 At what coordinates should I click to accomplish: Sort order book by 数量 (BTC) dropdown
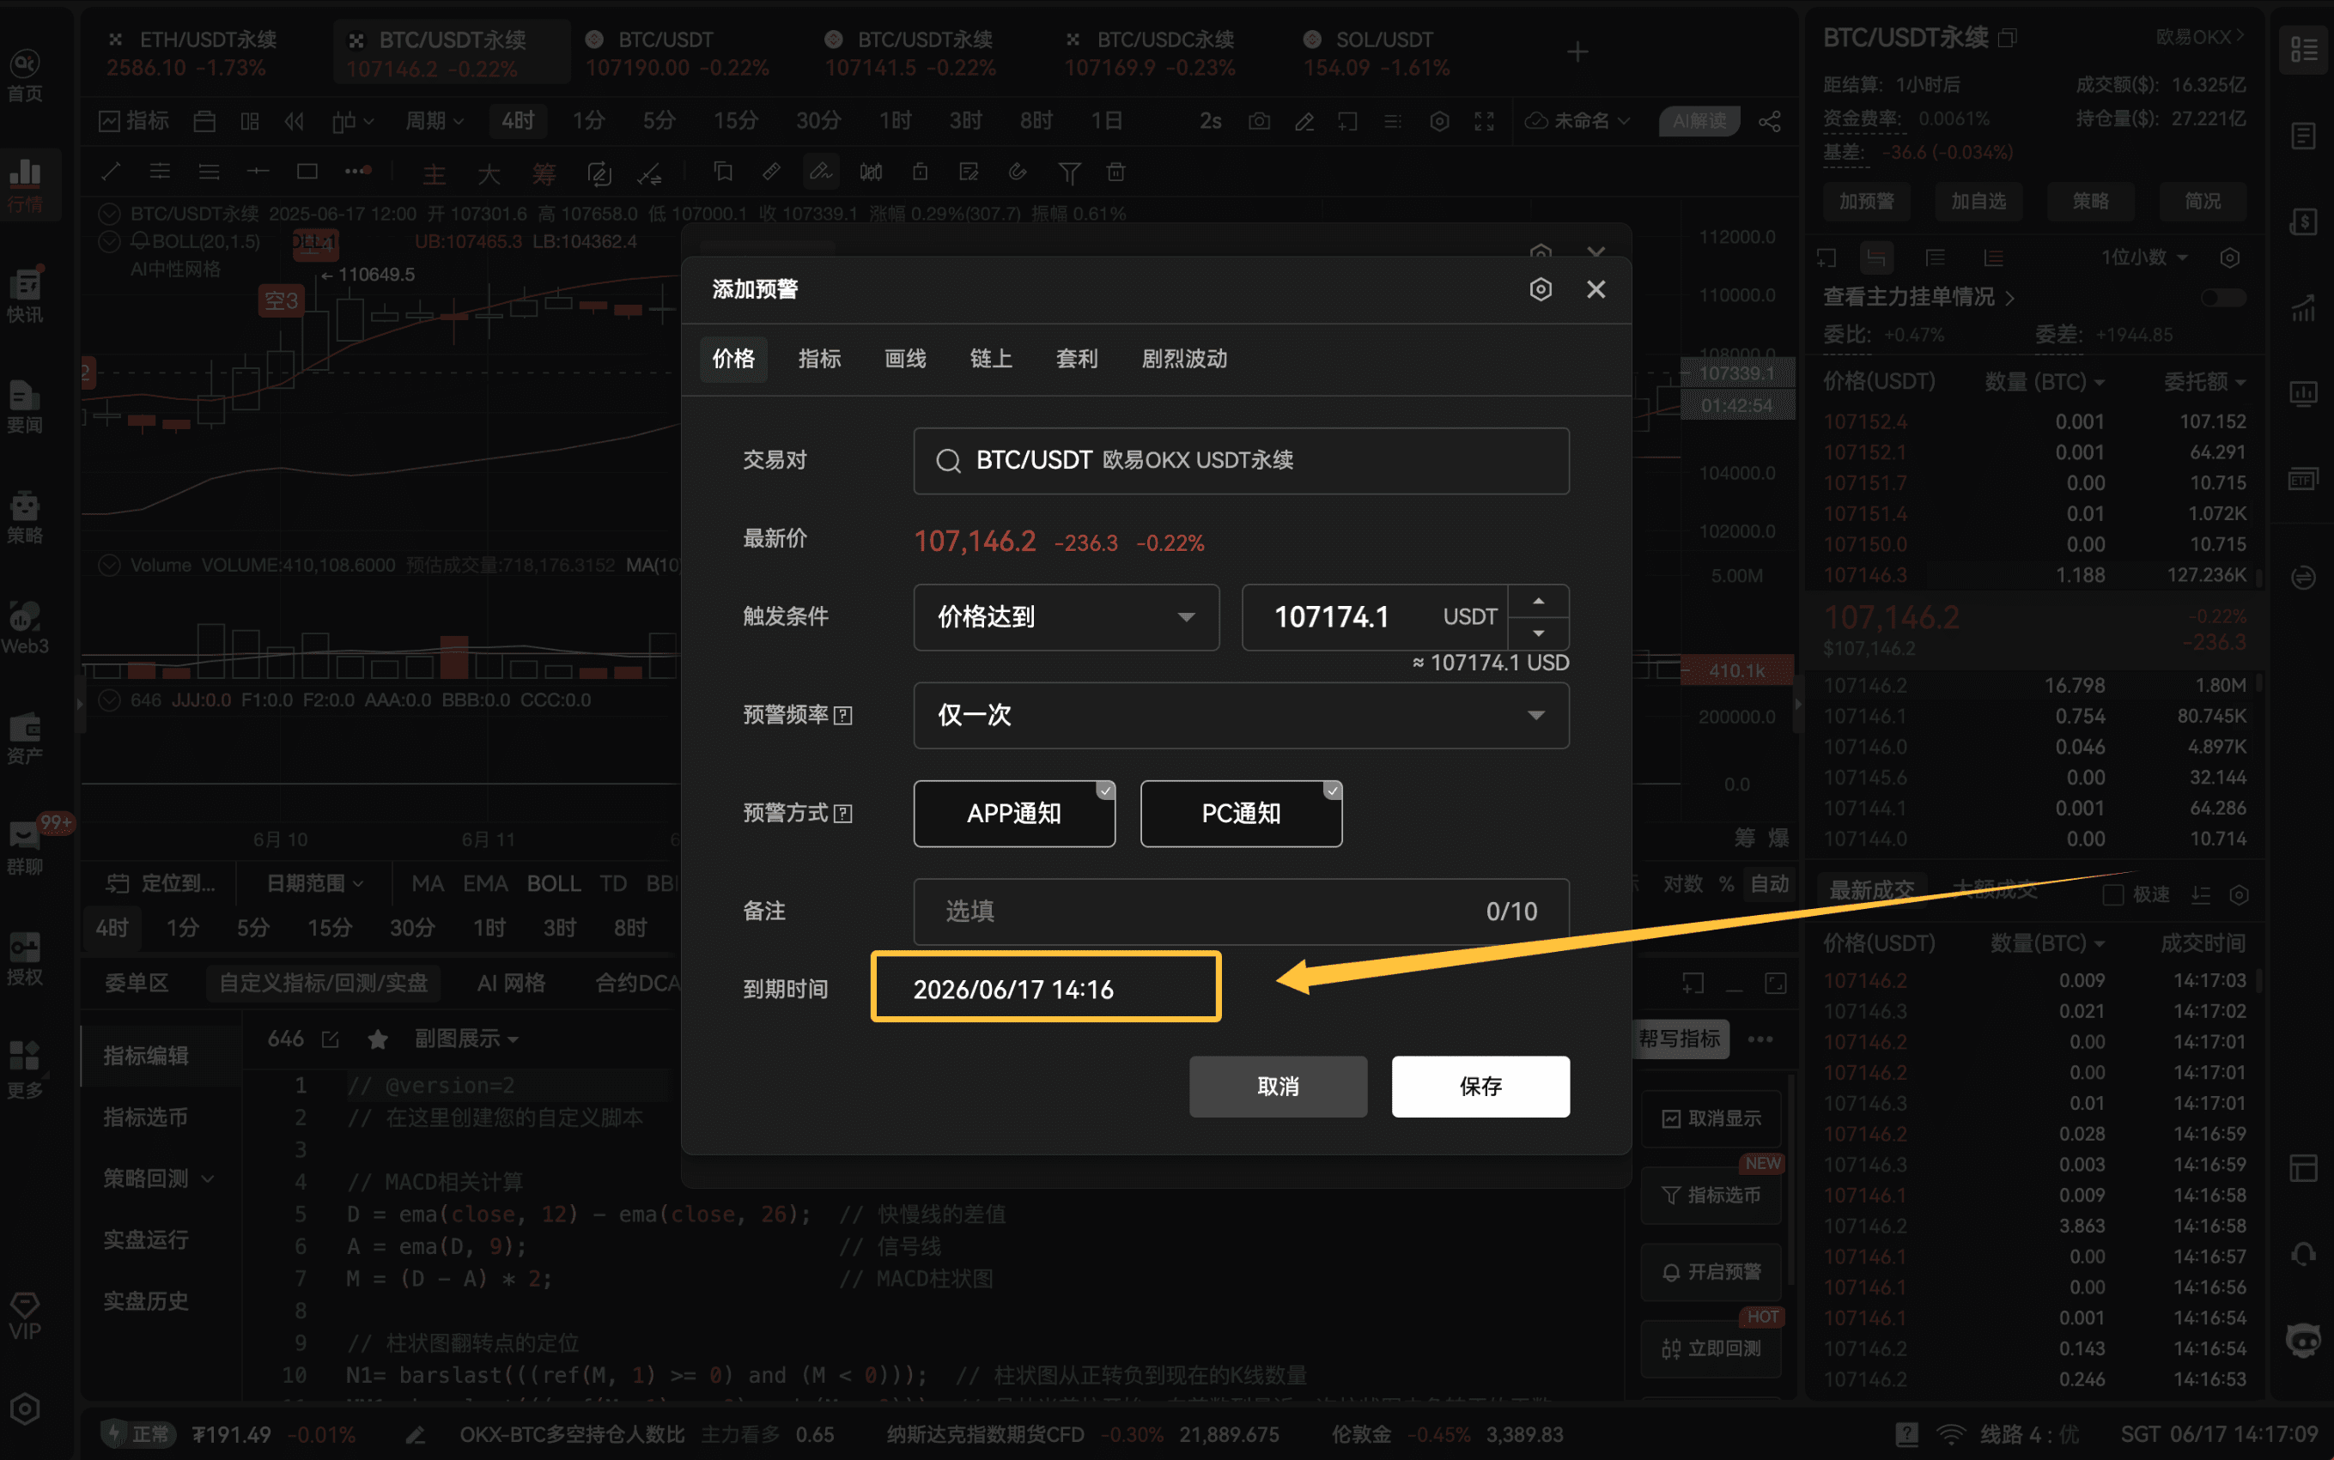point(2044,383)
